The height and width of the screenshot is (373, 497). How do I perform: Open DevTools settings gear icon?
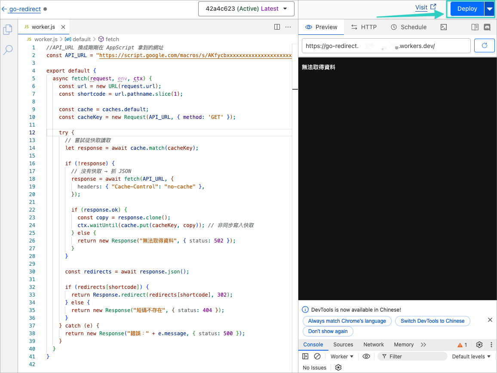pyautogui.click(x=479, y=345)
